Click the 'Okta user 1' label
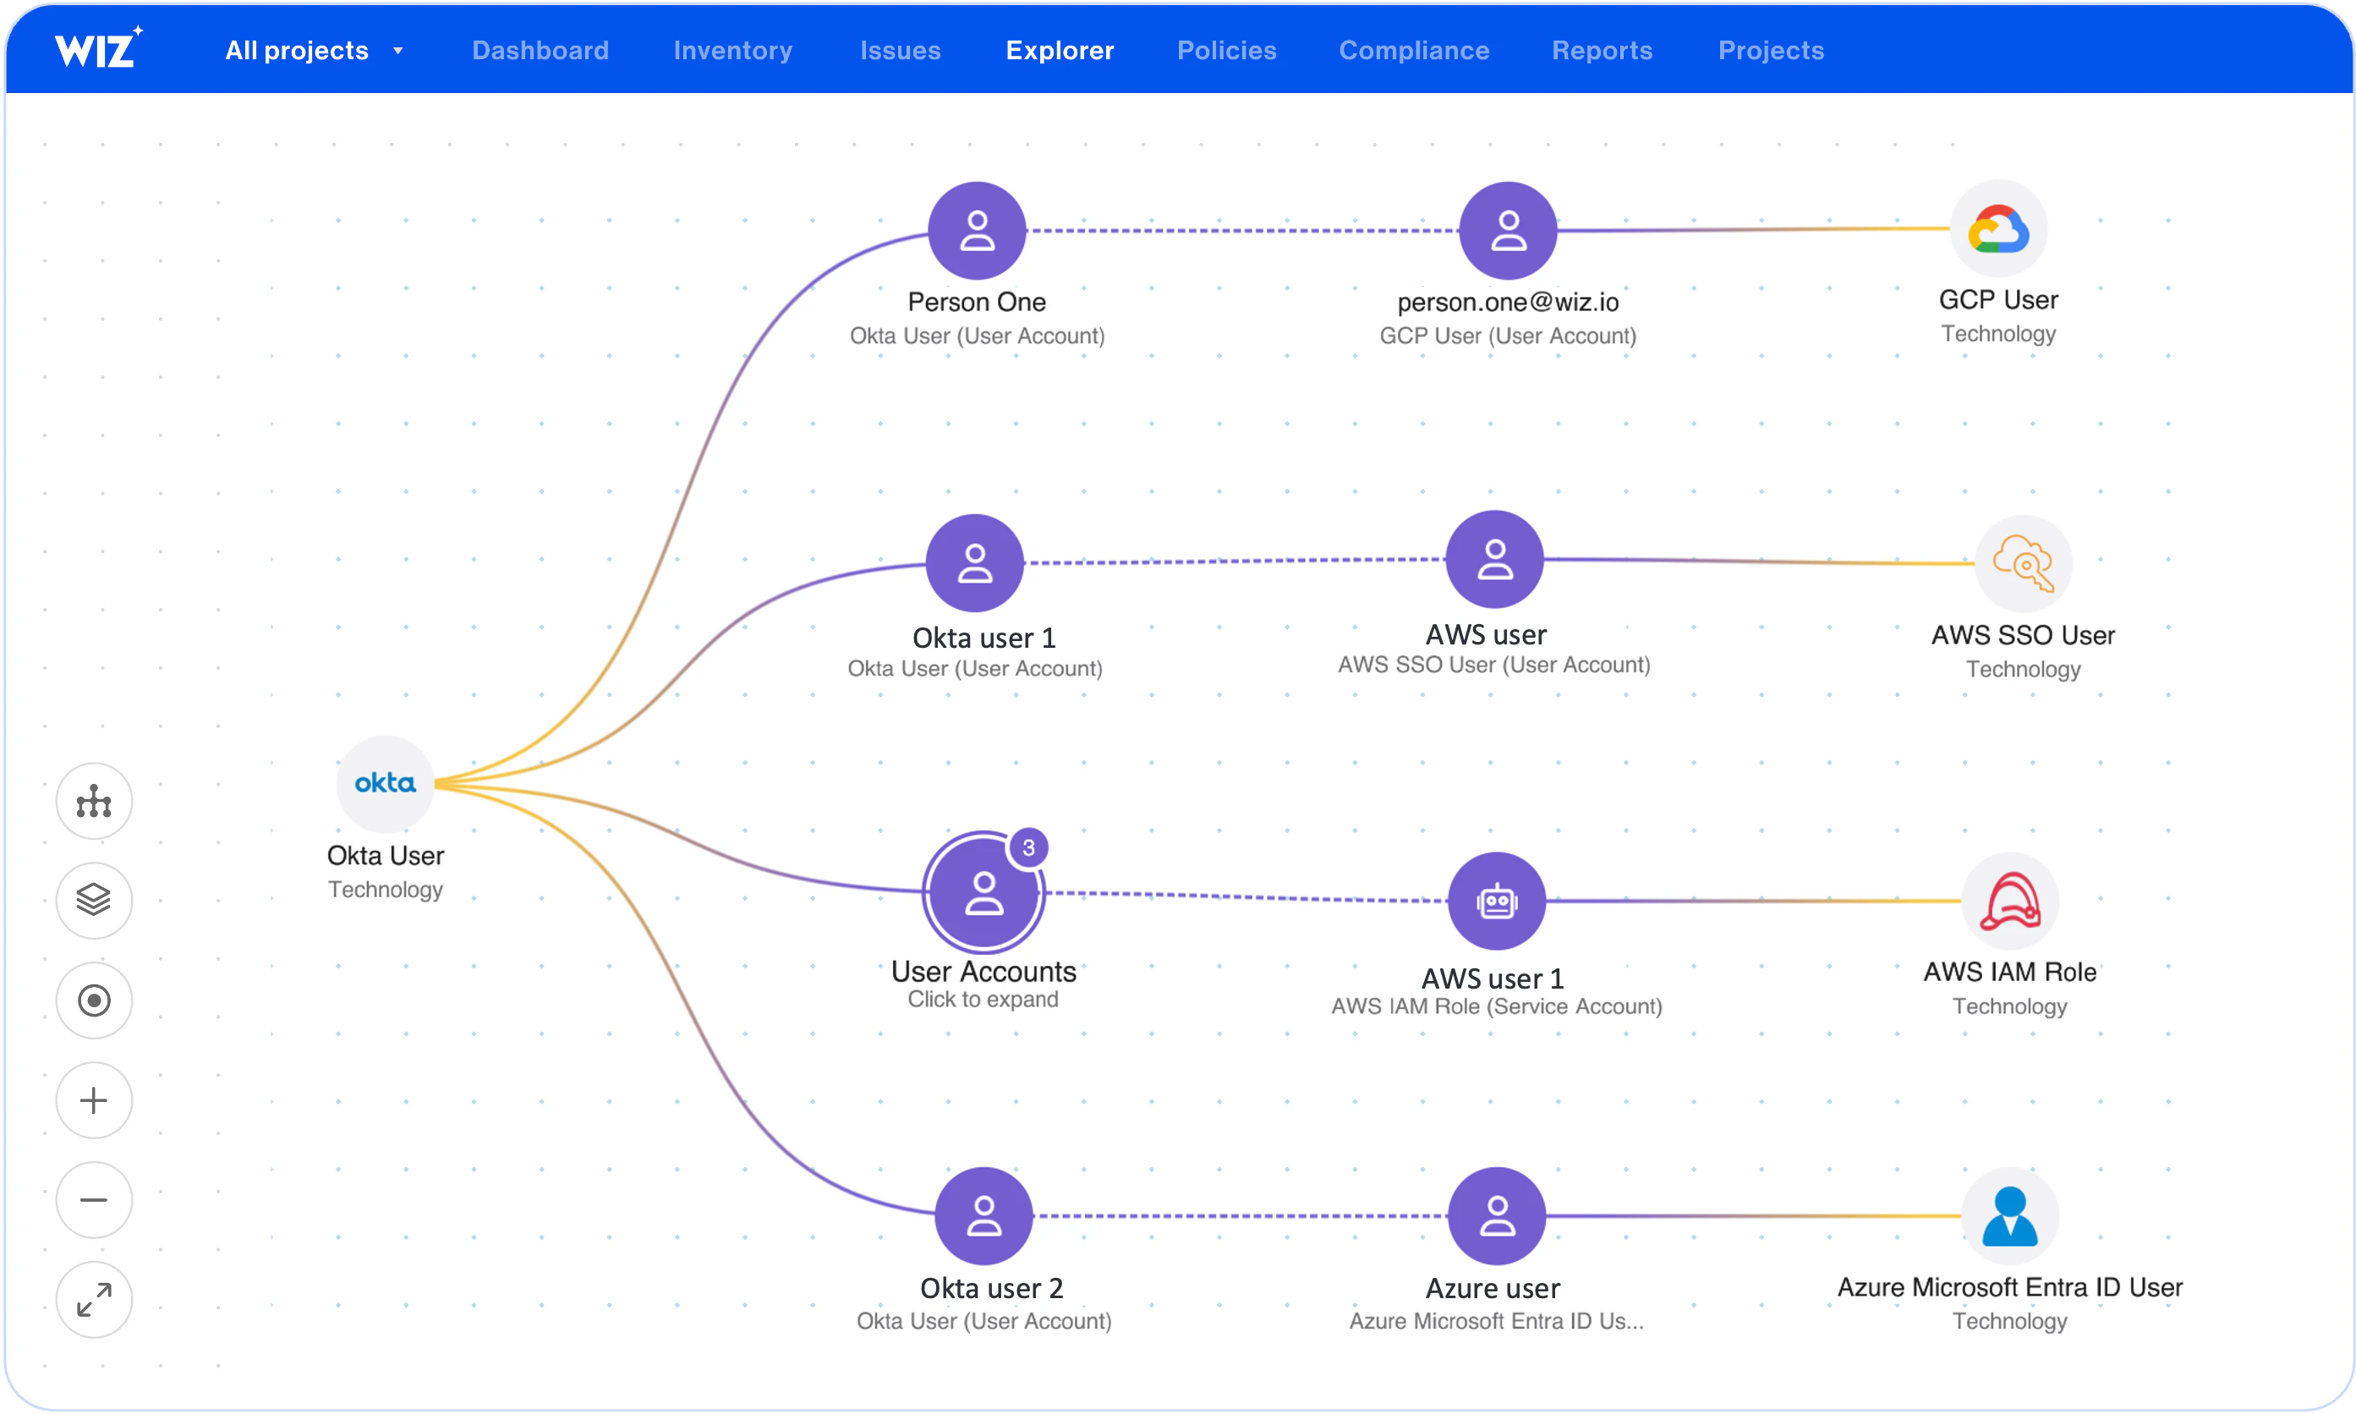This screenshot has width=2356, height=1414. click(983, 638)
